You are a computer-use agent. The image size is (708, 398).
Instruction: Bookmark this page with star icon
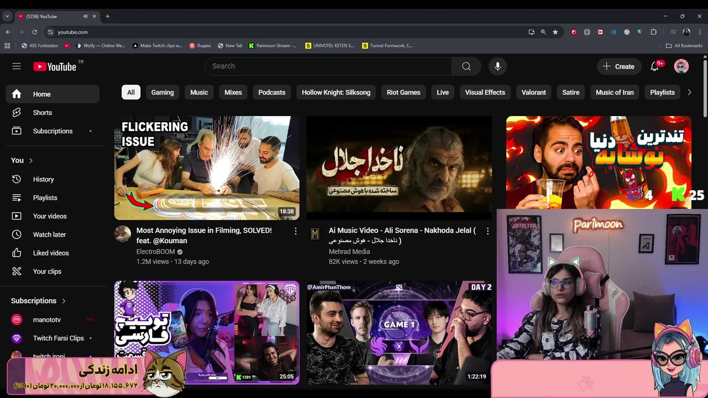click(555, 32)
